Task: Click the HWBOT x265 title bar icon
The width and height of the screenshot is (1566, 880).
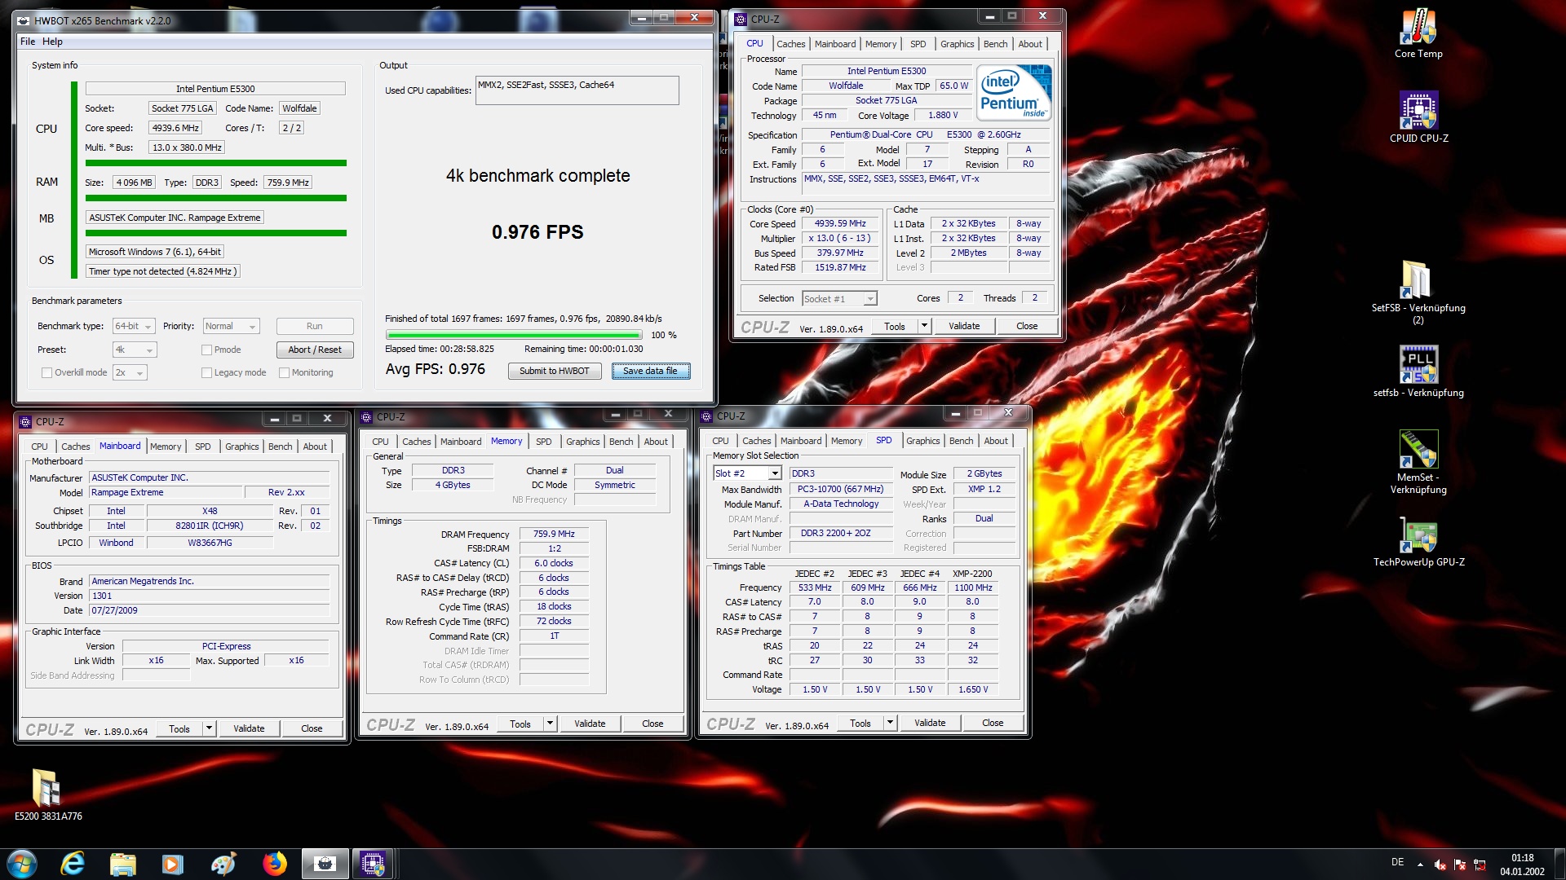Action: click(x=24, y=20)
